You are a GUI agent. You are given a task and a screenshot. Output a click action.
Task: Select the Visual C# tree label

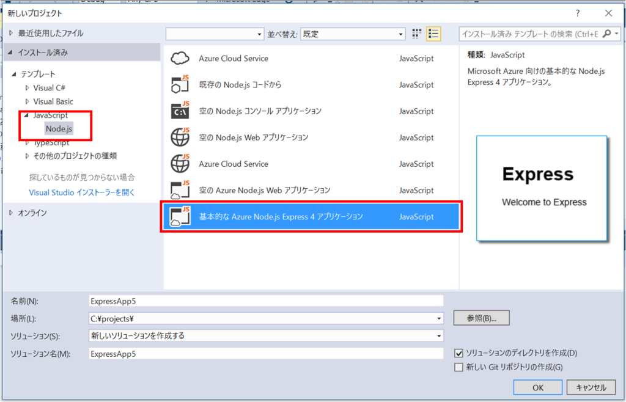click(49, 88)
